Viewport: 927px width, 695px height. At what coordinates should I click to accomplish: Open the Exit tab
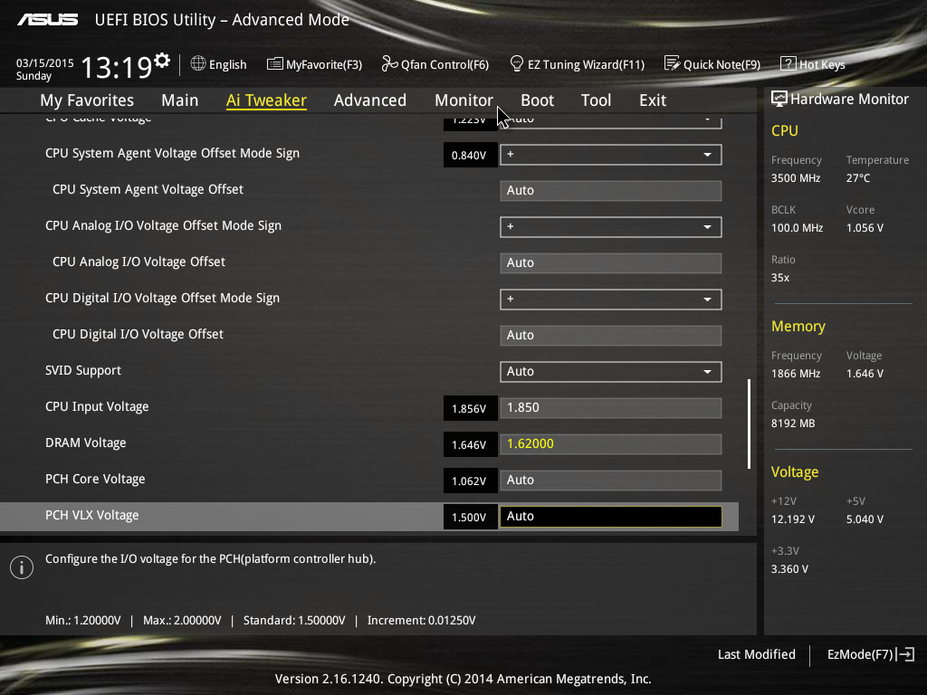653,100
